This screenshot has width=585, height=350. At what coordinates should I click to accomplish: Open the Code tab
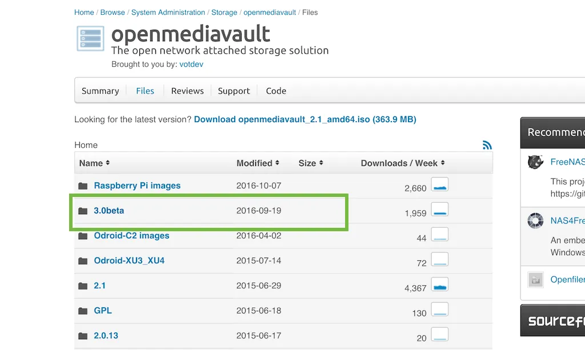(276, 91)
